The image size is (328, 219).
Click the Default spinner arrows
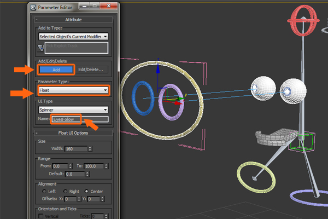coord(87,174)
